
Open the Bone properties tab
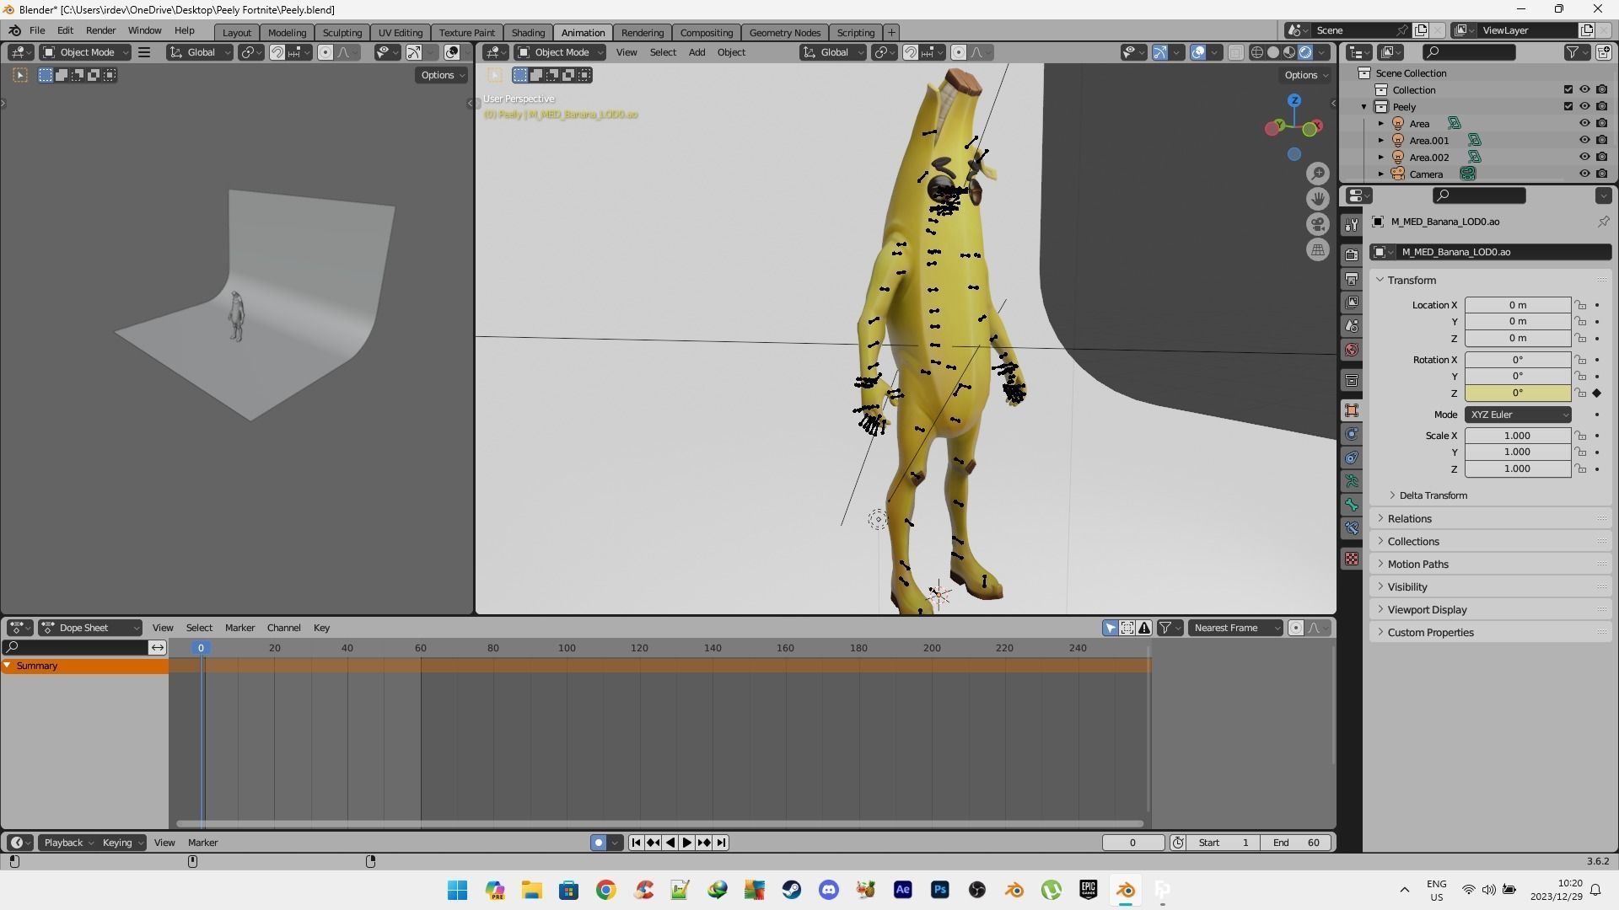[x=1352, y=505]
